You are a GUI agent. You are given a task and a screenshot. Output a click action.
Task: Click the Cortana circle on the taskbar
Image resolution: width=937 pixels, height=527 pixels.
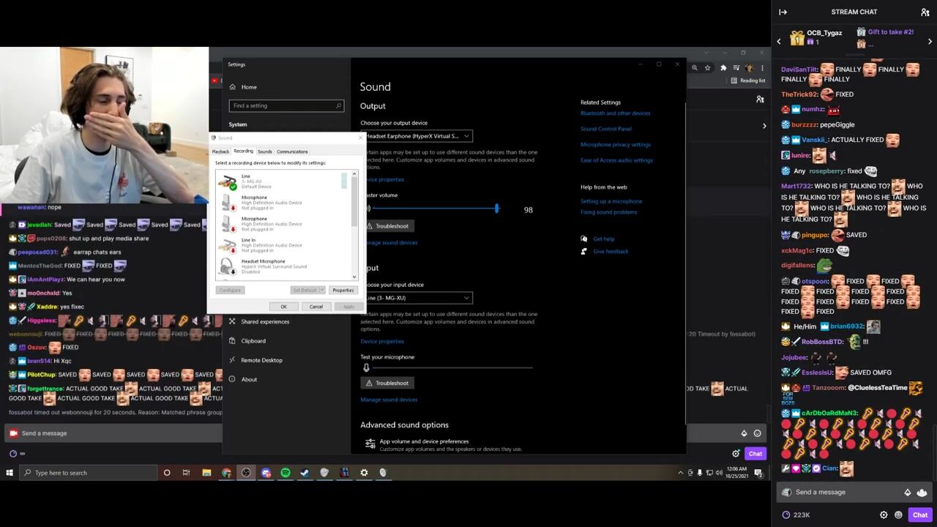click(167, 473)
